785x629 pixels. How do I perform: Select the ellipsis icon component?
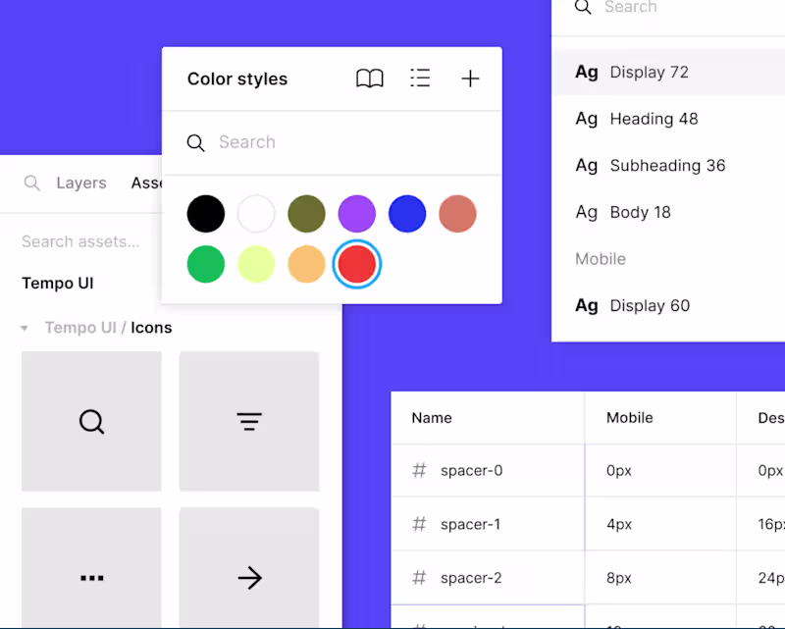pyautogui.click(x=91, y=578)
